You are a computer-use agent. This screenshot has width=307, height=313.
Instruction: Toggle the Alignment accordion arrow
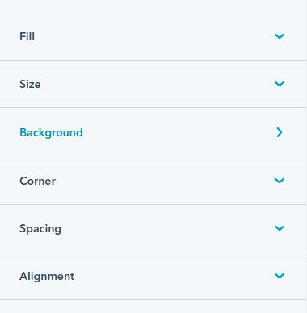click(280, 276)
